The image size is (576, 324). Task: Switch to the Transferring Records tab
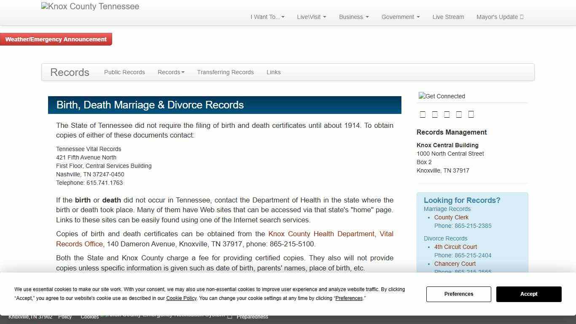point(225,72)
